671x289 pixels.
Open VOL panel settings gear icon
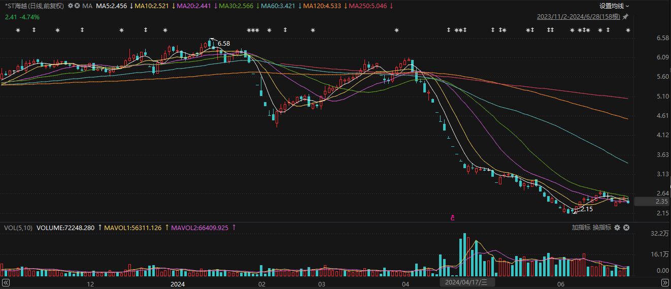(617, 228)
